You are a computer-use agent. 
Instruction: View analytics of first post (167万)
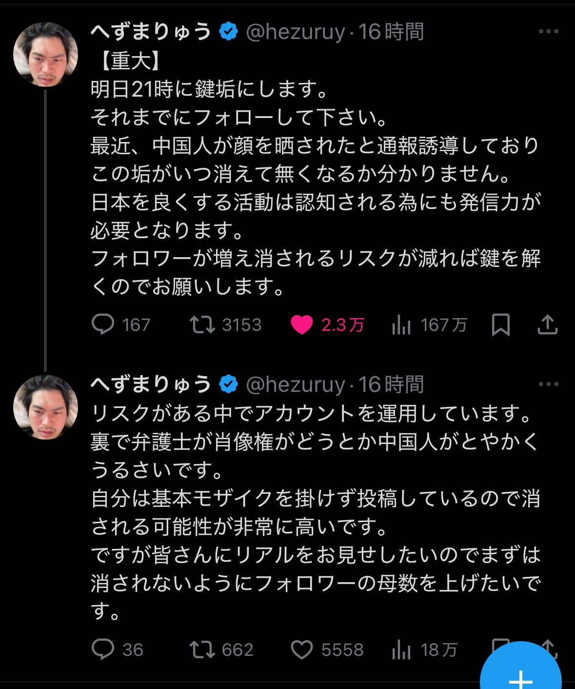401,324
